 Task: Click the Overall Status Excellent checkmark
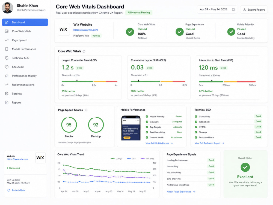245,167
